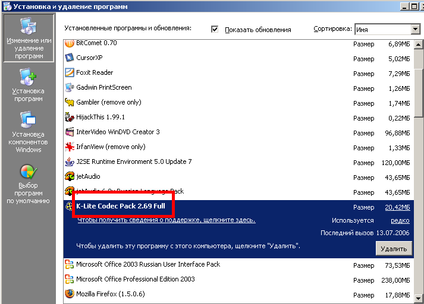This screenshot has width=424, height=304.
Task: Open the Сортировка dropdown showing Имя
Action: [x=388, y=29]
